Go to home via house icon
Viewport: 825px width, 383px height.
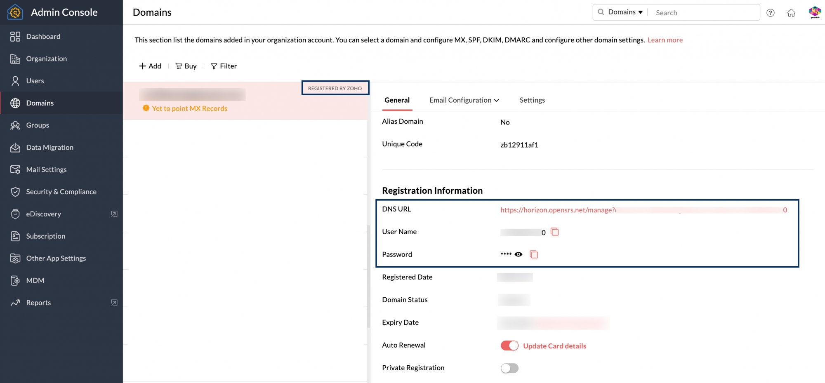791,13
